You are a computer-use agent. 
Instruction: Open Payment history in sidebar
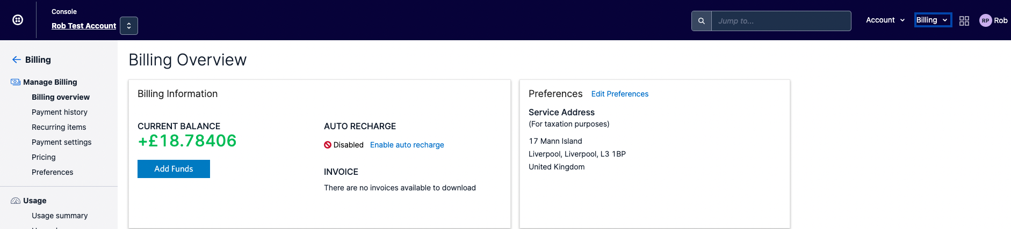point(60,112)
